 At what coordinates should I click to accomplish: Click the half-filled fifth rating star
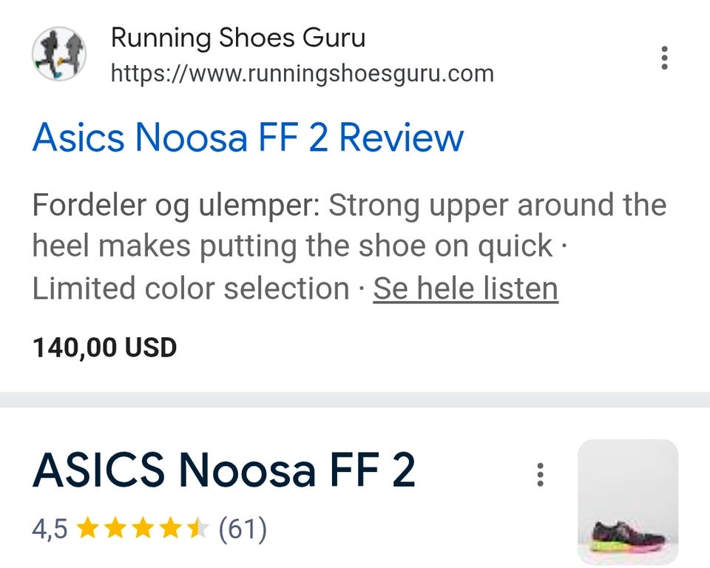pos(197,529)
